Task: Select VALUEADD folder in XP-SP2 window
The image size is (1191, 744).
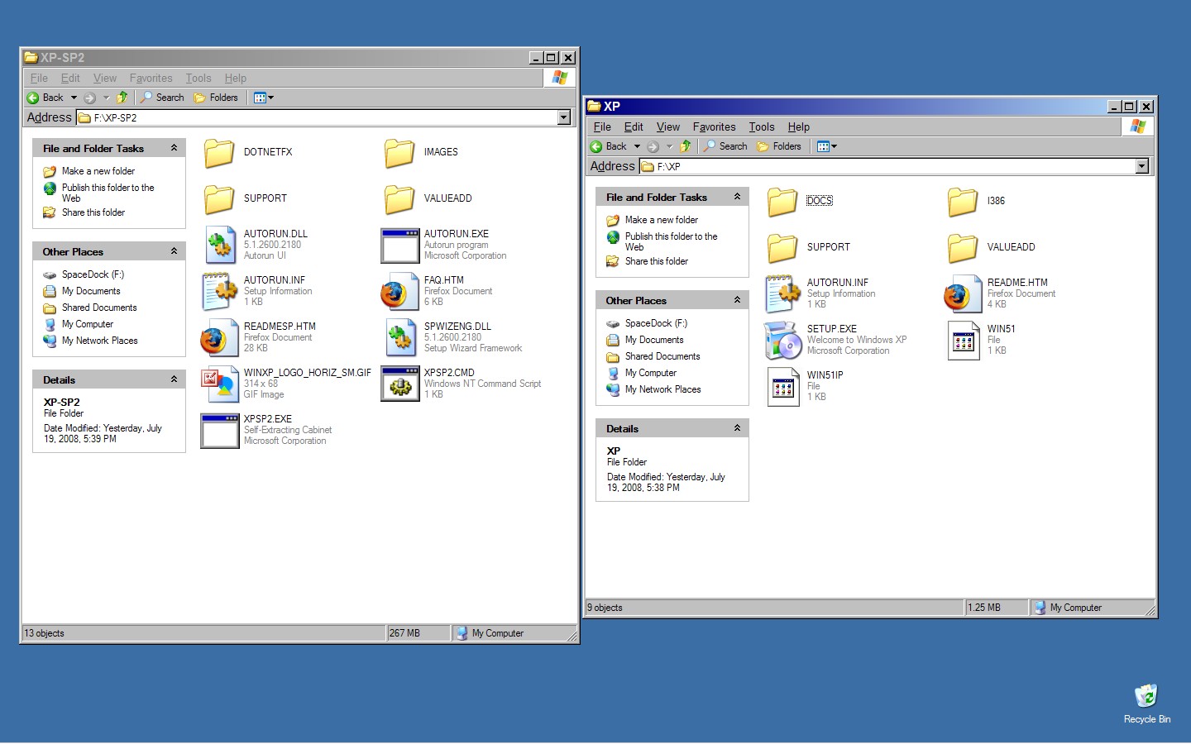Action: point(399,199)
